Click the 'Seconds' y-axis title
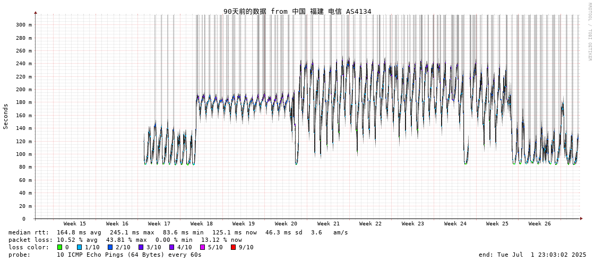 click(6, 116)
